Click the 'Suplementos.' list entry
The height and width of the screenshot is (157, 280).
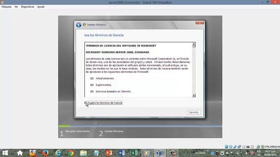point(104,85)
